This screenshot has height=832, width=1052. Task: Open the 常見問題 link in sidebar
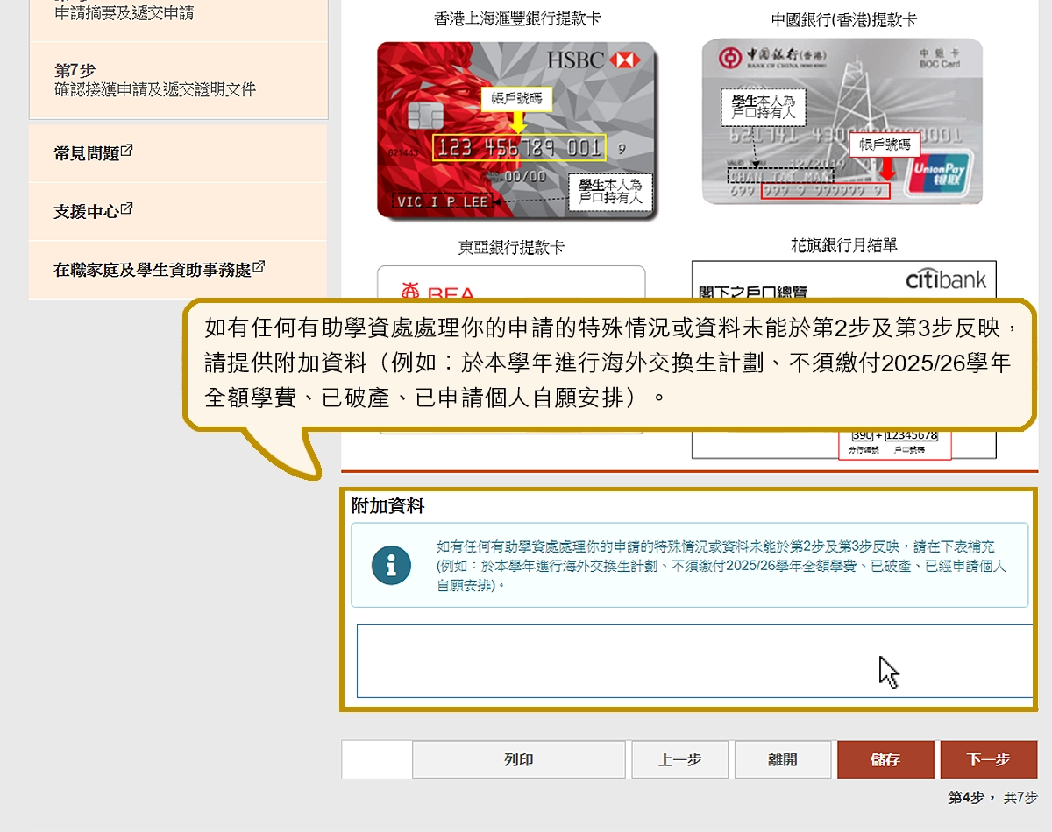click(87, 153)
